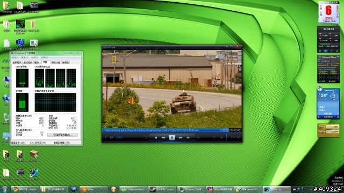Click slow-motion step button in Splash Lite
The height and width of the screenshot is (193, 344).
point(188,138)
